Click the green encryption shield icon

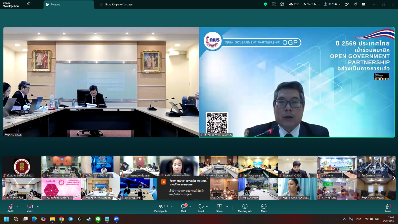coord(265,4)
